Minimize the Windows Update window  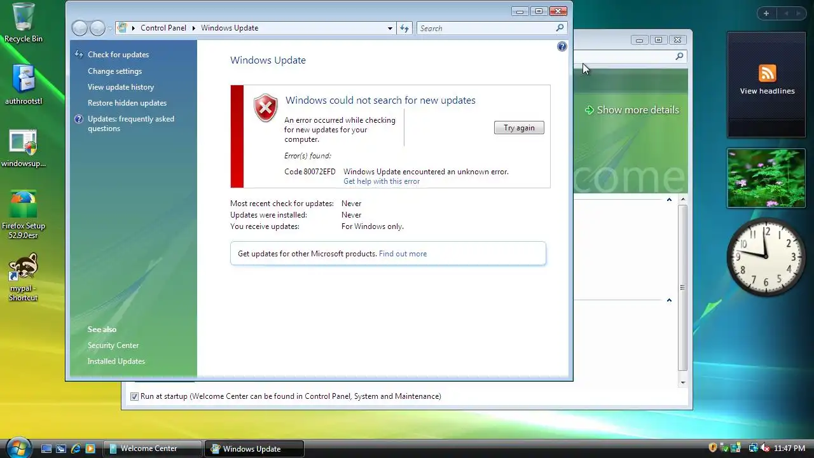coord(520,11)
